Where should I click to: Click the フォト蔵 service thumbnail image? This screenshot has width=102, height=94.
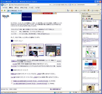pyautogui.click(x=36, y=50)
